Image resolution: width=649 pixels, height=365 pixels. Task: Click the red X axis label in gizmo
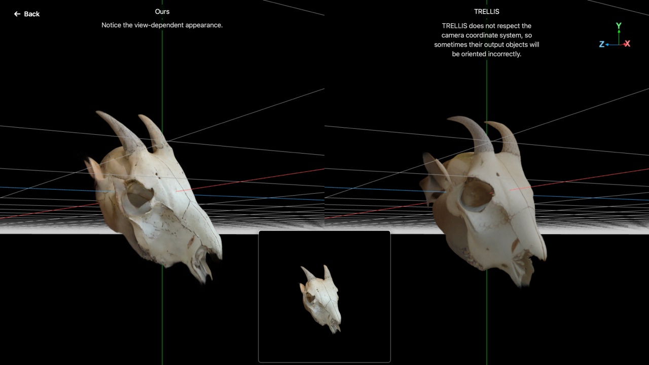point(627,44)
